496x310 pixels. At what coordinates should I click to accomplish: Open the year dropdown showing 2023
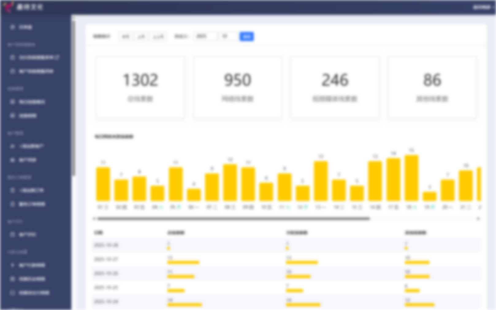(x=205, y=37)
